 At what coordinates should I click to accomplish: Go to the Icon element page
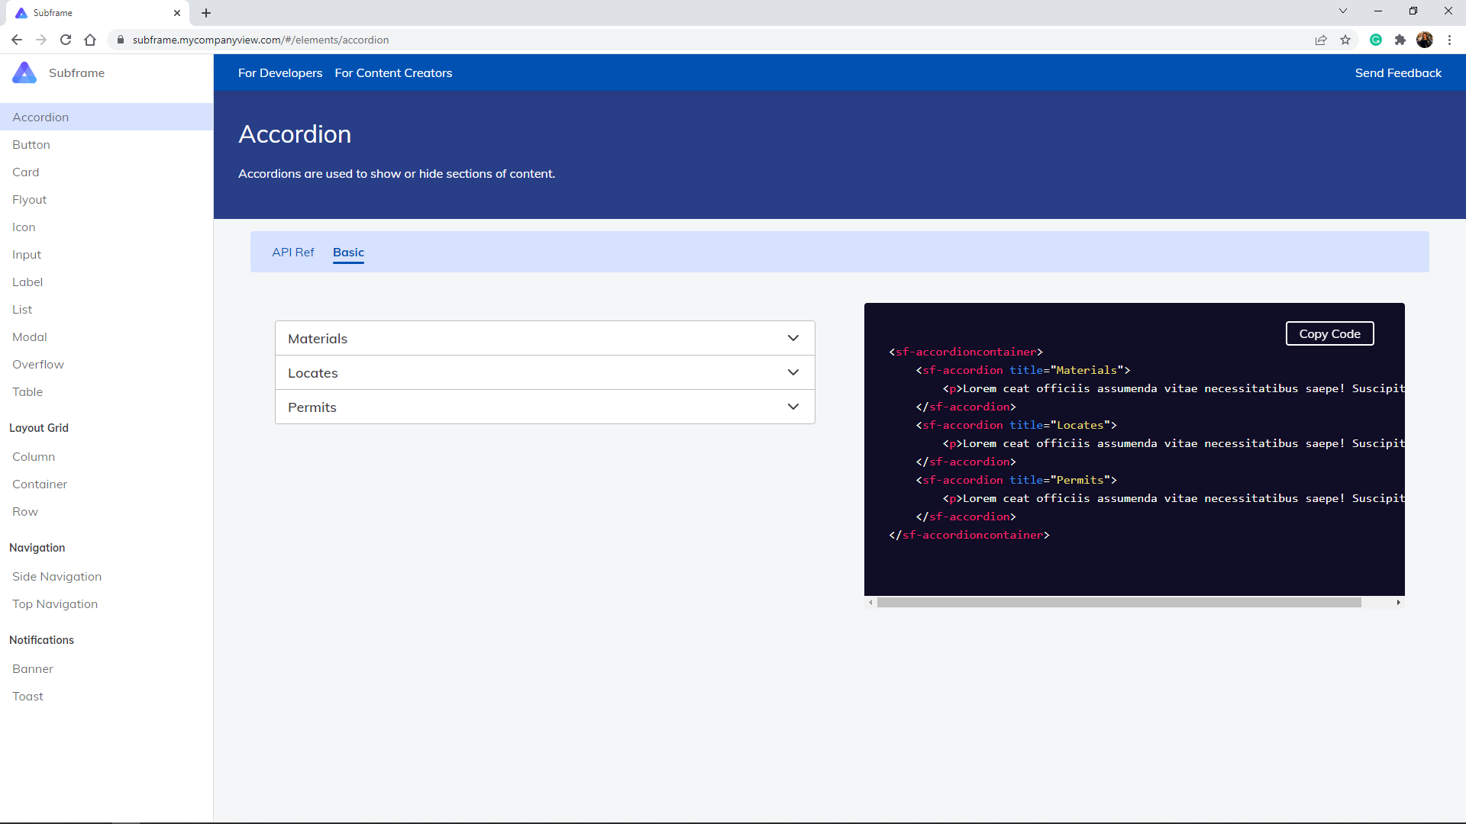[24, 227]
